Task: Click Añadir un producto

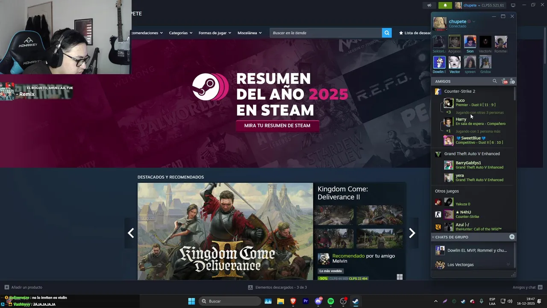Action: pos(23,287)
